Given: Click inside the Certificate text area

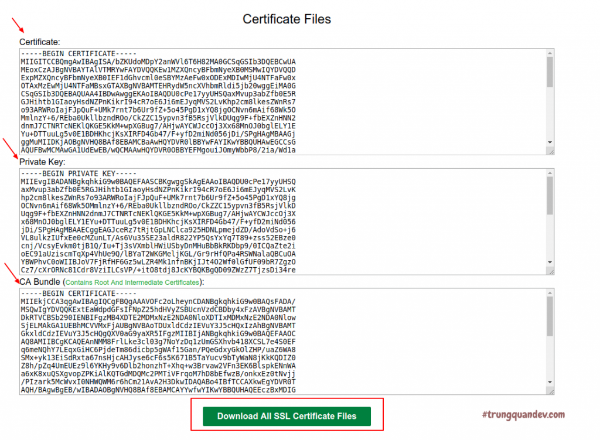Looking at the screenshot, I should tap(287, 101).
